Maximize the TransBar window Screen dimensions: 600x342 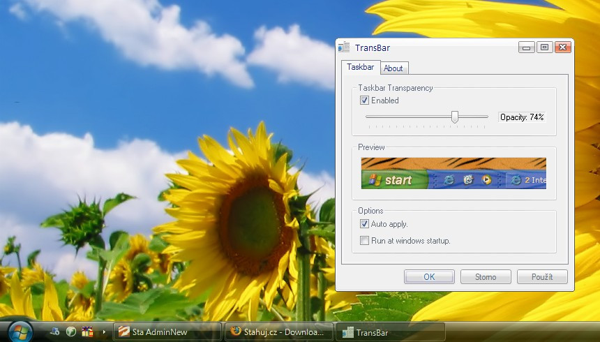pos(544,47)
